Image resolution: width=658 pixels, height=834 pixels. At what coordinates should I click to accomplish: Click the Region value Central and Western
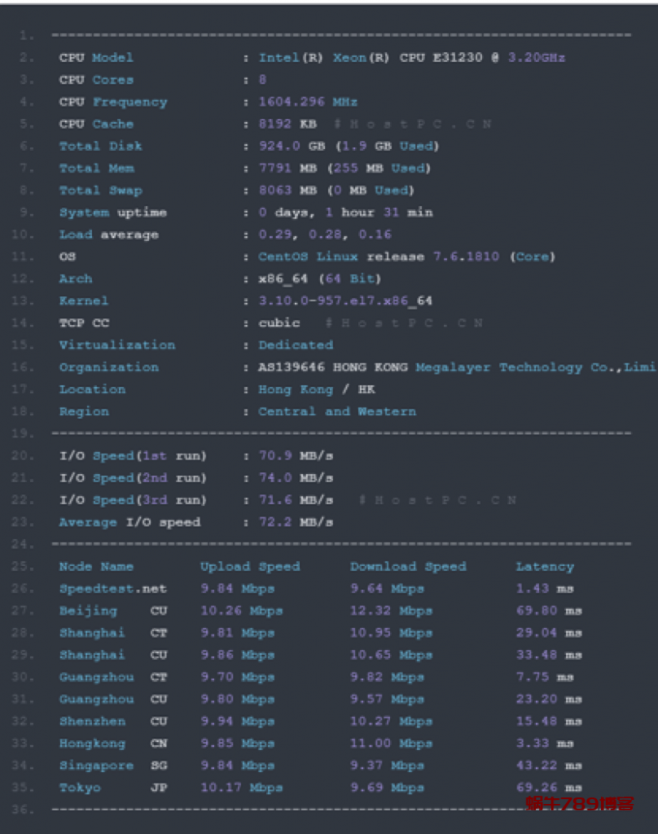pyautogui.click(x=337, y=411)
